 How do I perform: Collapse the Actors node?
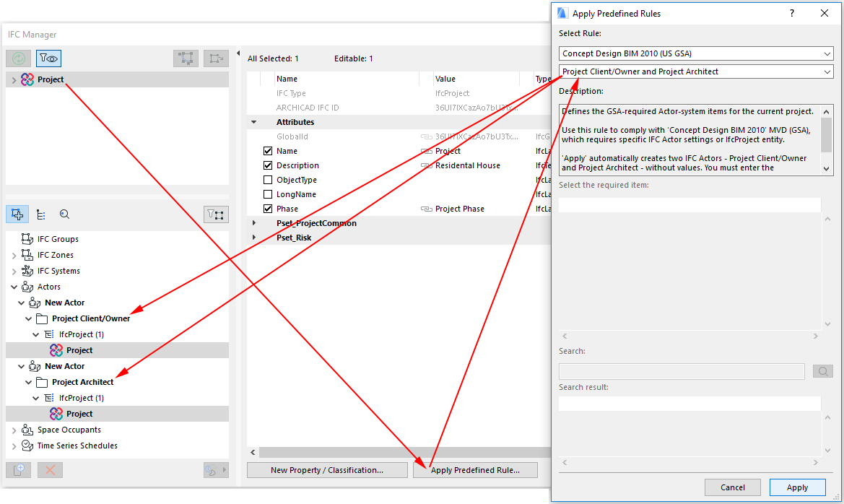(x=14, y=287)
